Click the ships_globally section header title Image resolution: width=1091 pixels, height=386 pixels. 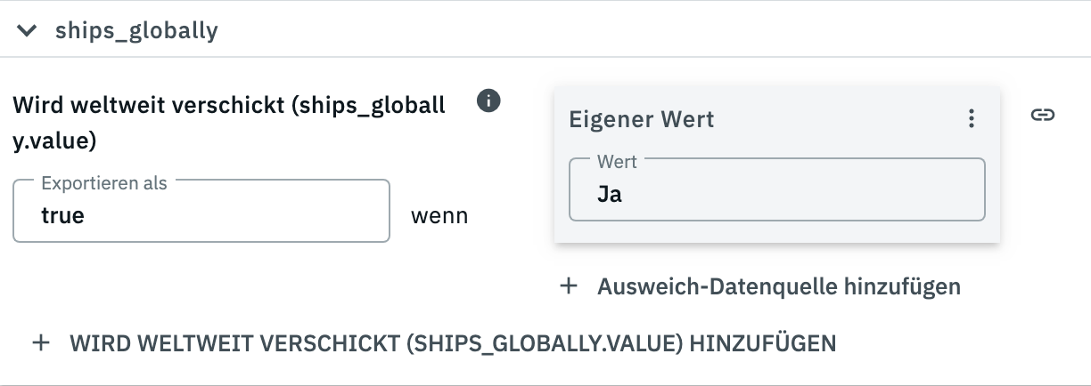pyautogui.click(x=136, y=31)
